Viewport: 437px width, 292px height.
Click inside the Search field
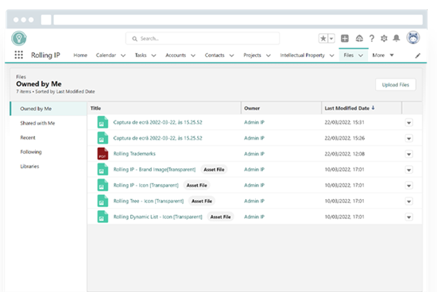[x=203, y=38]
